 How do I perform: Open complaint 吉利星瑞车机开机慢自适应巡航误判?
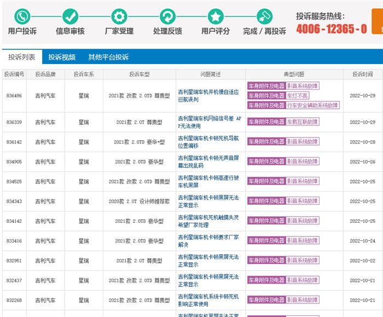tap(208, 96)
